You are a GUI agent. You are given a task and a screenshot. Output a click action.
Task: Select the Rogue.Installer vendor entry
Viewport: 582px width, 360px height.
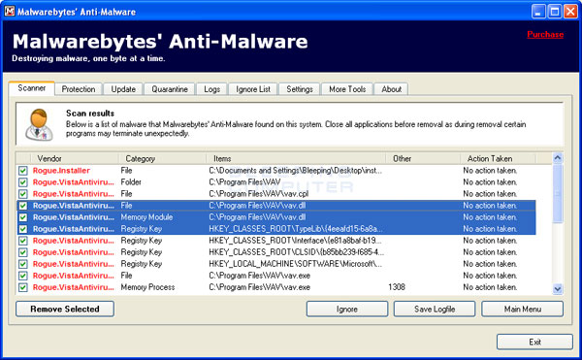coord(61,171)
